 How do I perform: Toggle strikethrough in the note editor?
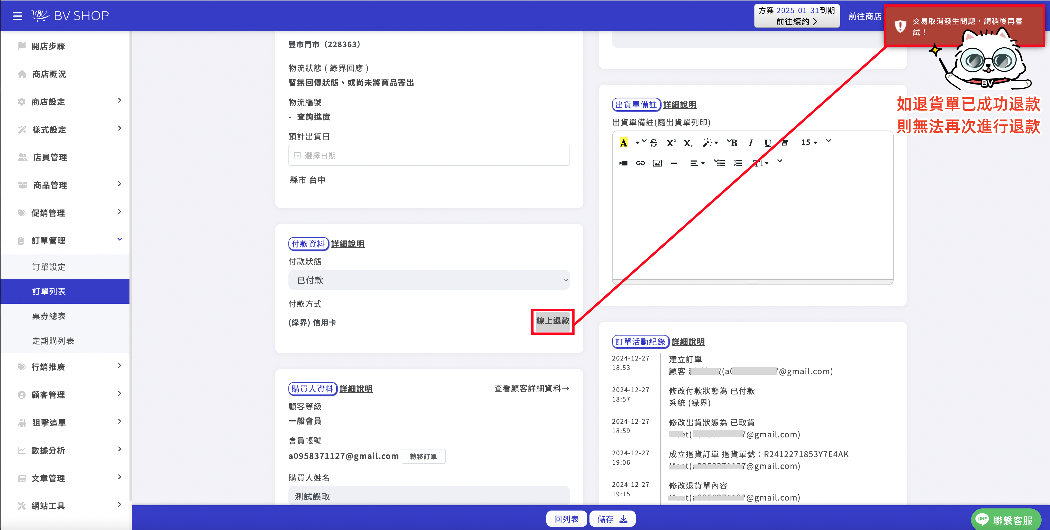pyautogui.click(x=653, y=143)
